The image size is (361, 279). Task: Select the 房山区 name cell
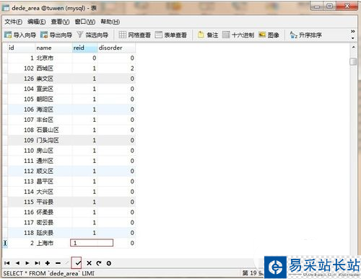point(53,151)
